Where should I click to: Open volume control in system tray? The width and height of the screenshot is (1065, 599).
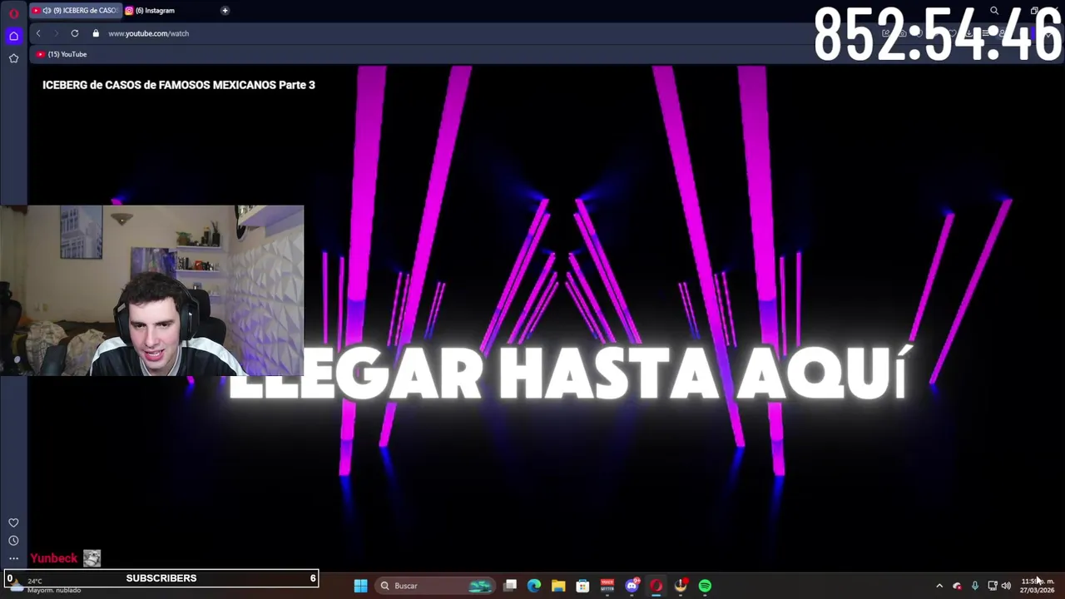click(1006, 586)
